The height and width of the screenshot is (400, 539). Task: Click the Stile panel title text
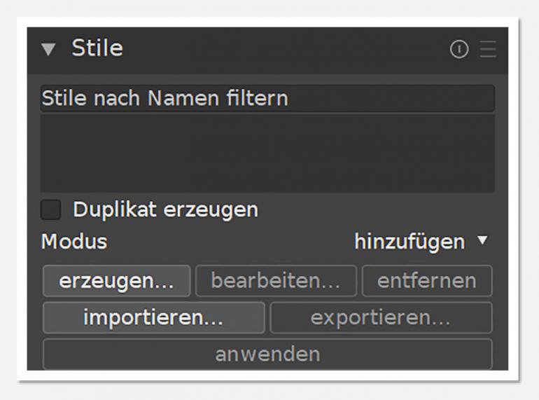coord(97,49)
